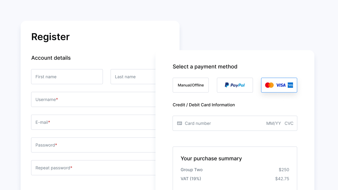
Task: Select the PayPal payment option
Action: click(235, 85)
